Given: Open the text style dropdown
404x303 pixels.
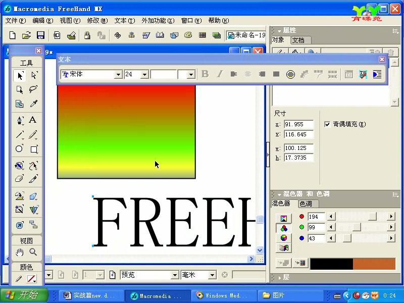Looking at the screenshot, I should (x=191, y=74).
